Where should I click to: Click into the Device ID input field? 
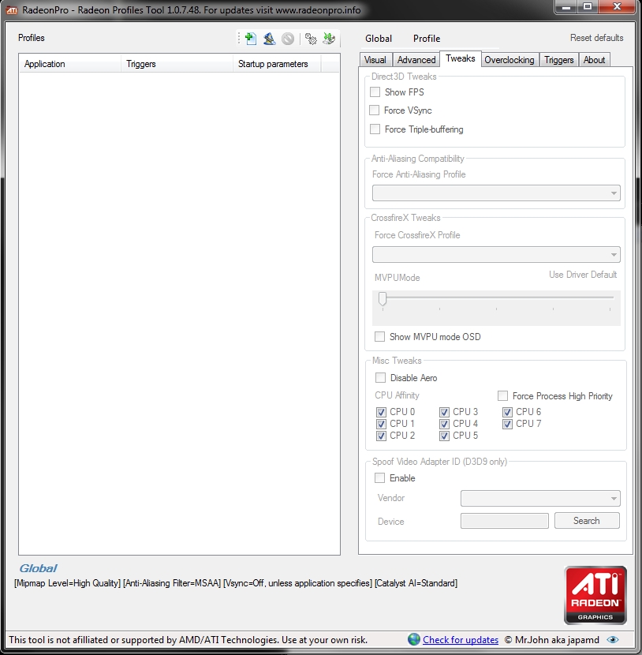click(504, 521)
